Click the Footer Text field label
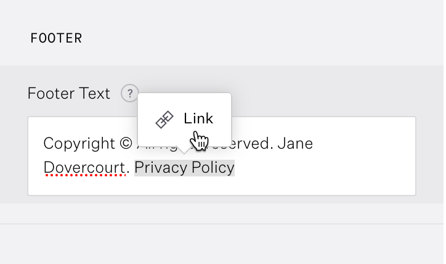 tap(69, 94)
